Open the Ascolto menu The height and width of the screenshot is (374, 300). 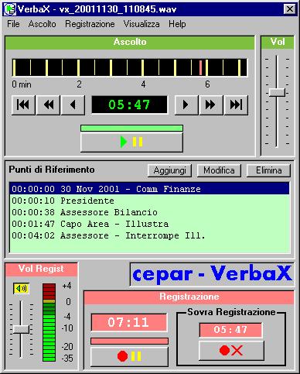point(43,24)
